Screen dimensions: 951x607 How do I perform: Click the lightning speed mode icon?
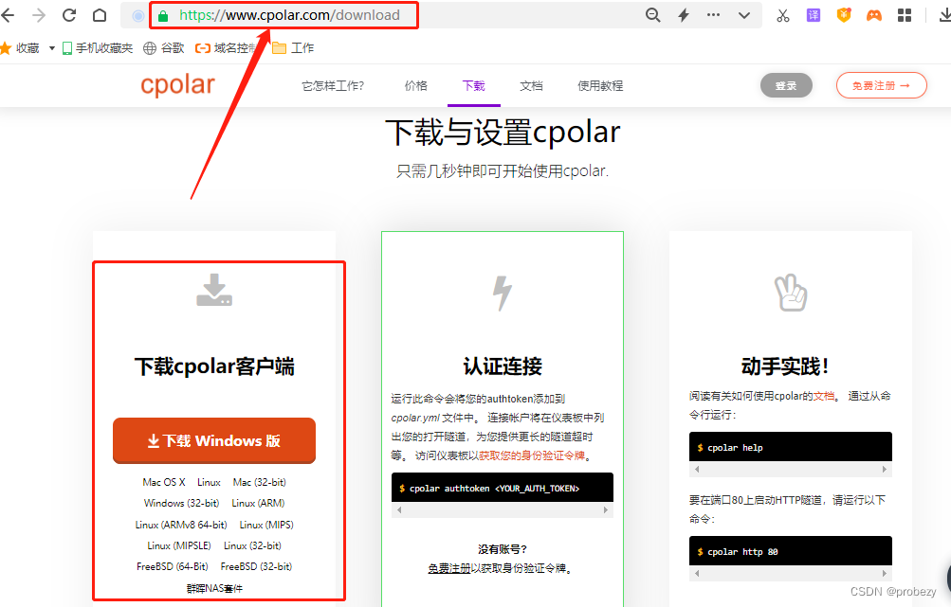tap(684, 15)
